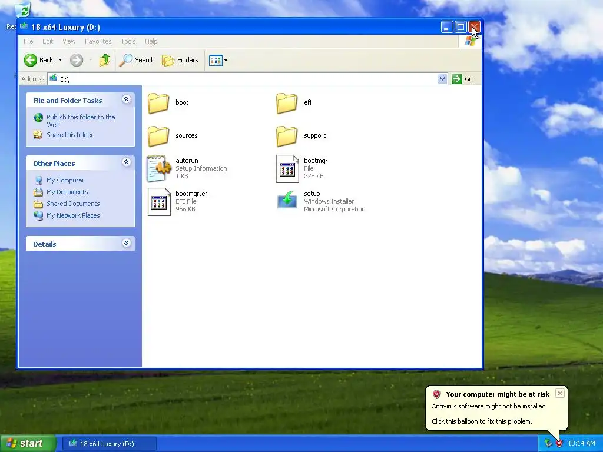Click the My Documents icon in sidebar

[38, 192]
